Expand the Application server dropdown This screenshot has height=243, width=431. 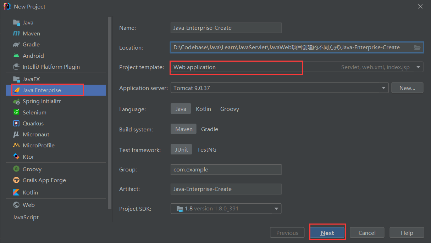[383, 88]
